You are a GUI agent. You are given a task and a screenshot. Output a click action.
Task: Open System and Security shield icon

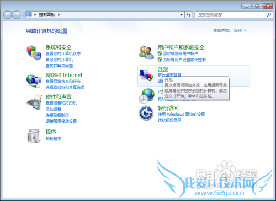[x=34, y=52]
